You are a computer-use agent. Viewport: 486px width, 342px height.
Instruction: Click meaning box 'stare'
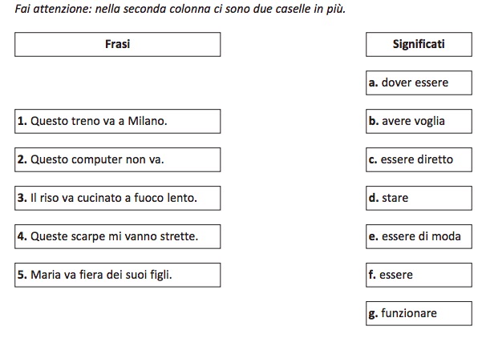coord(419,198)
